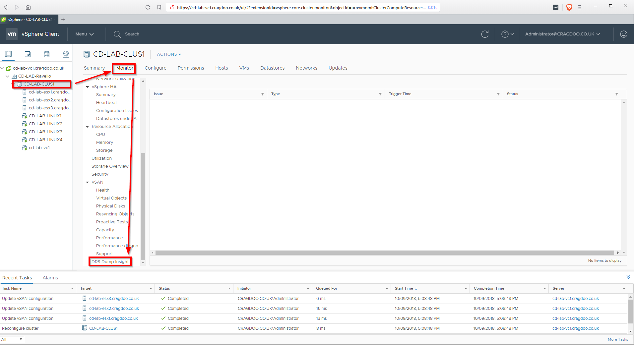Screen dimensions: 634x345
Task: Click the Search input field
Action: coord(132,34)
